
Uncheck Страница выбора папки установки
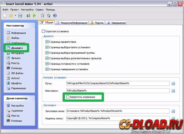[47, 47]
